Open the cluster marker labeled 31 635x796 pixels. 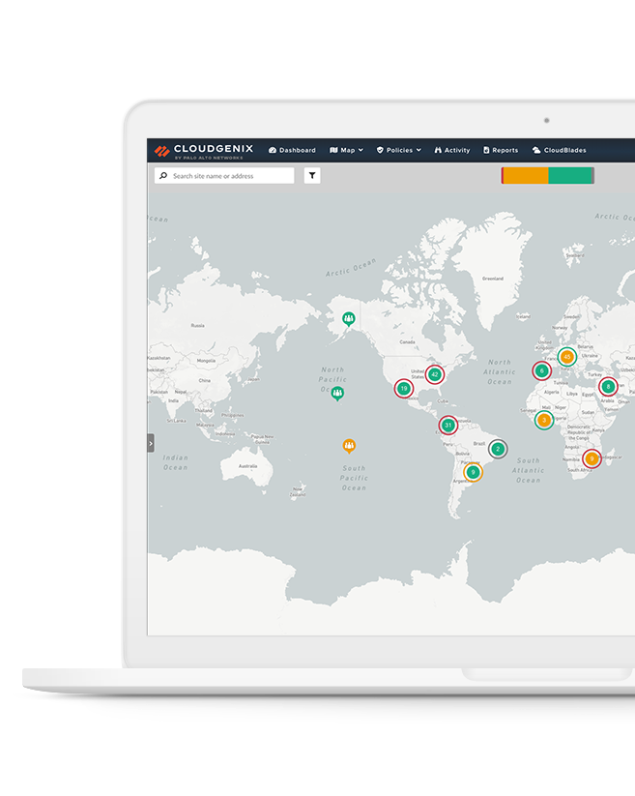point(447,426)
